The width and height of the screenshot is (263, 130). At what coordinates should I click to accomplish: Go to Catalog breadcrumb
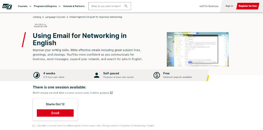37,17
